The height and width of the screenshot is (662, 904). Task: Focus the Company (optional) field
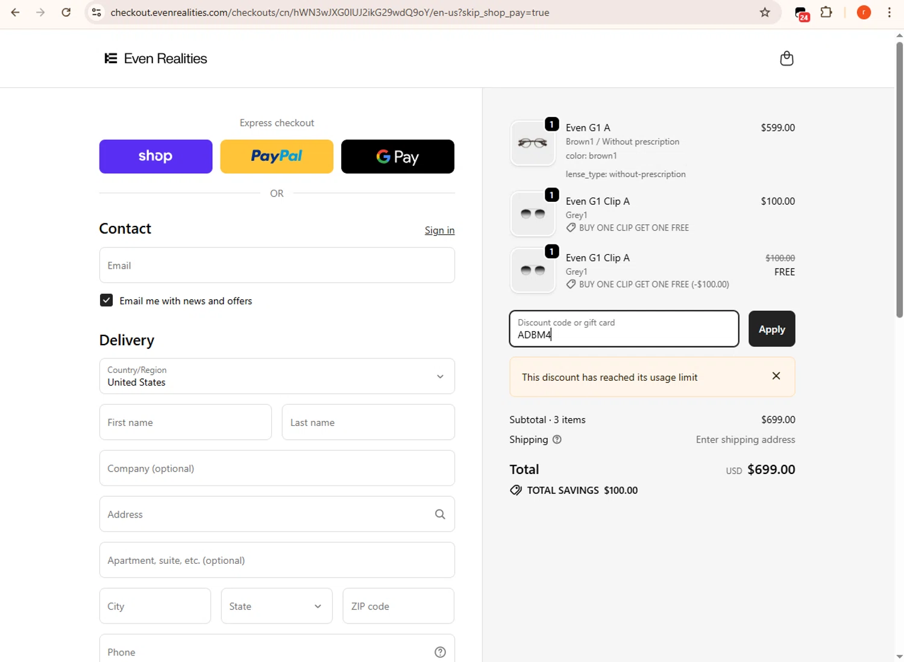pos(277,468)
